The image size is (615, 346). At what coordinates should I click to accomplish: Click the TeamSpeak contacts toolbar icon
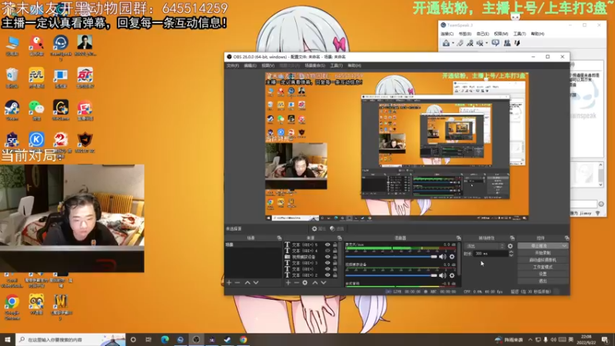[x=507, y=43]
